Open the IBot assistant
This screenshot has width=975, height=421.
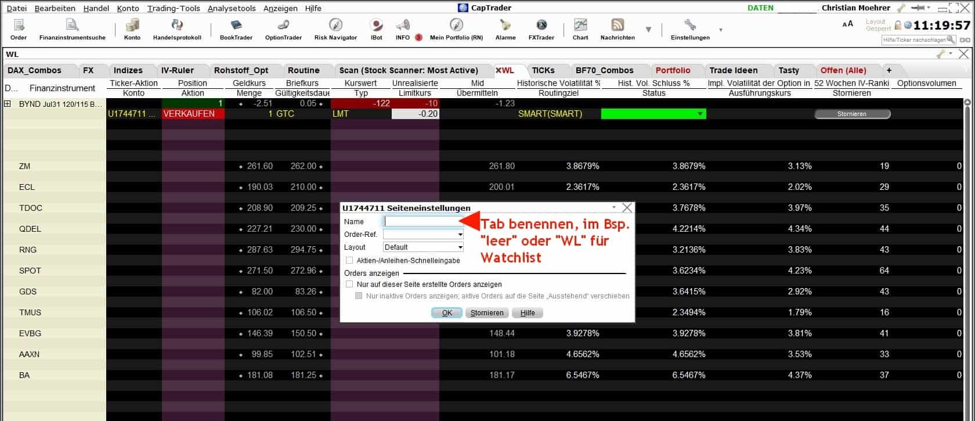[376, 28]
